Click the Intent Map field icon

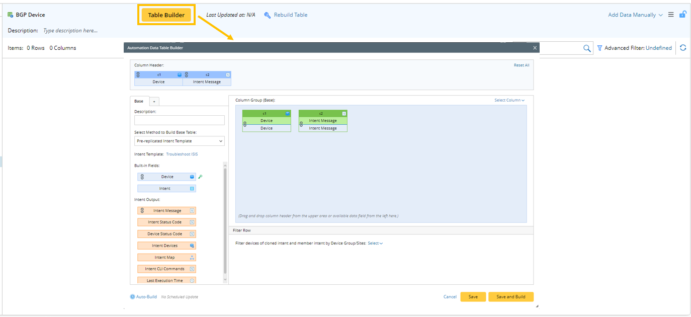click(x=192, y=258)
